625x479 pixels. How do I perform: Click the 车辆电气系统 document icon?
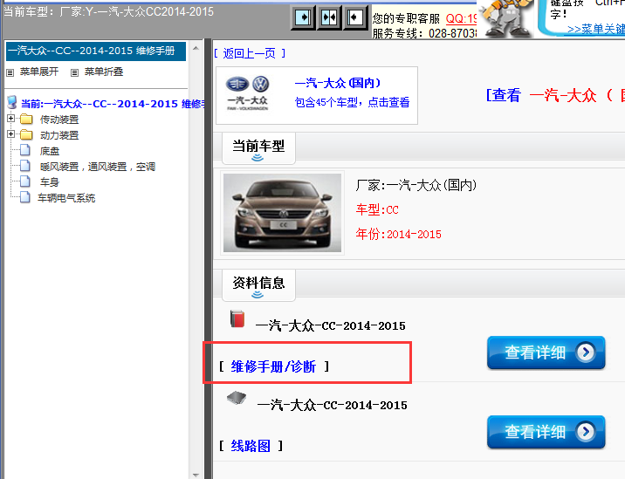coord(25,197)
